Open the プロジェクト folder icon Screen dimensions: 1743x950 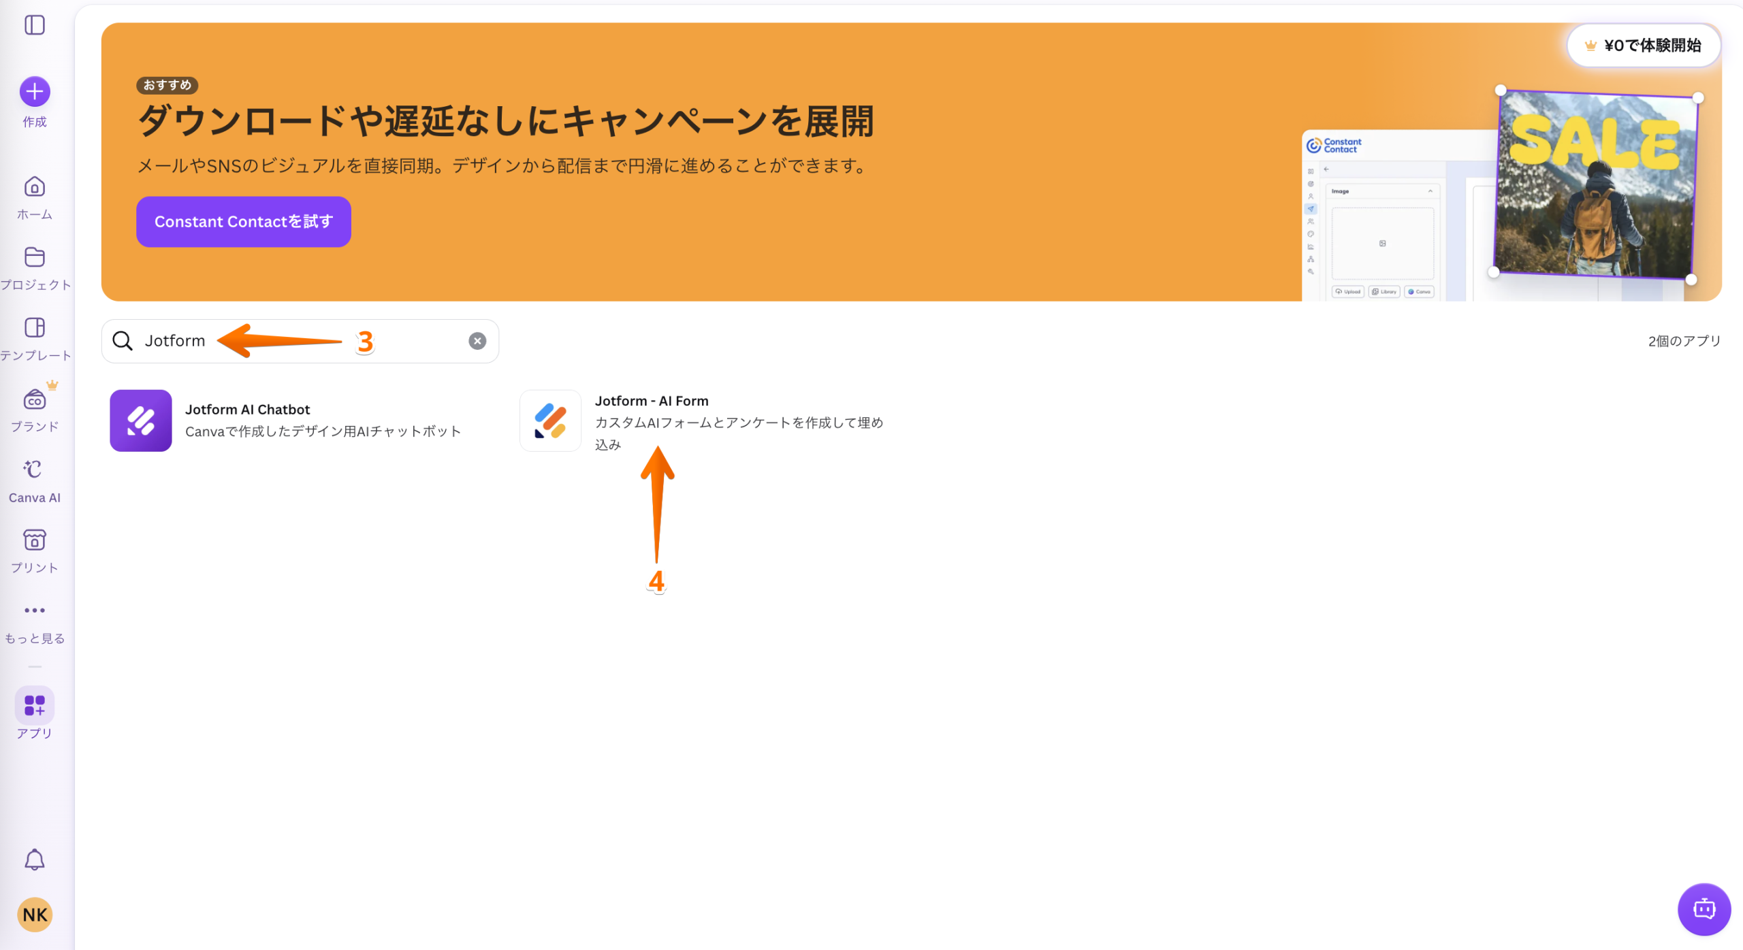click(35, 257)
